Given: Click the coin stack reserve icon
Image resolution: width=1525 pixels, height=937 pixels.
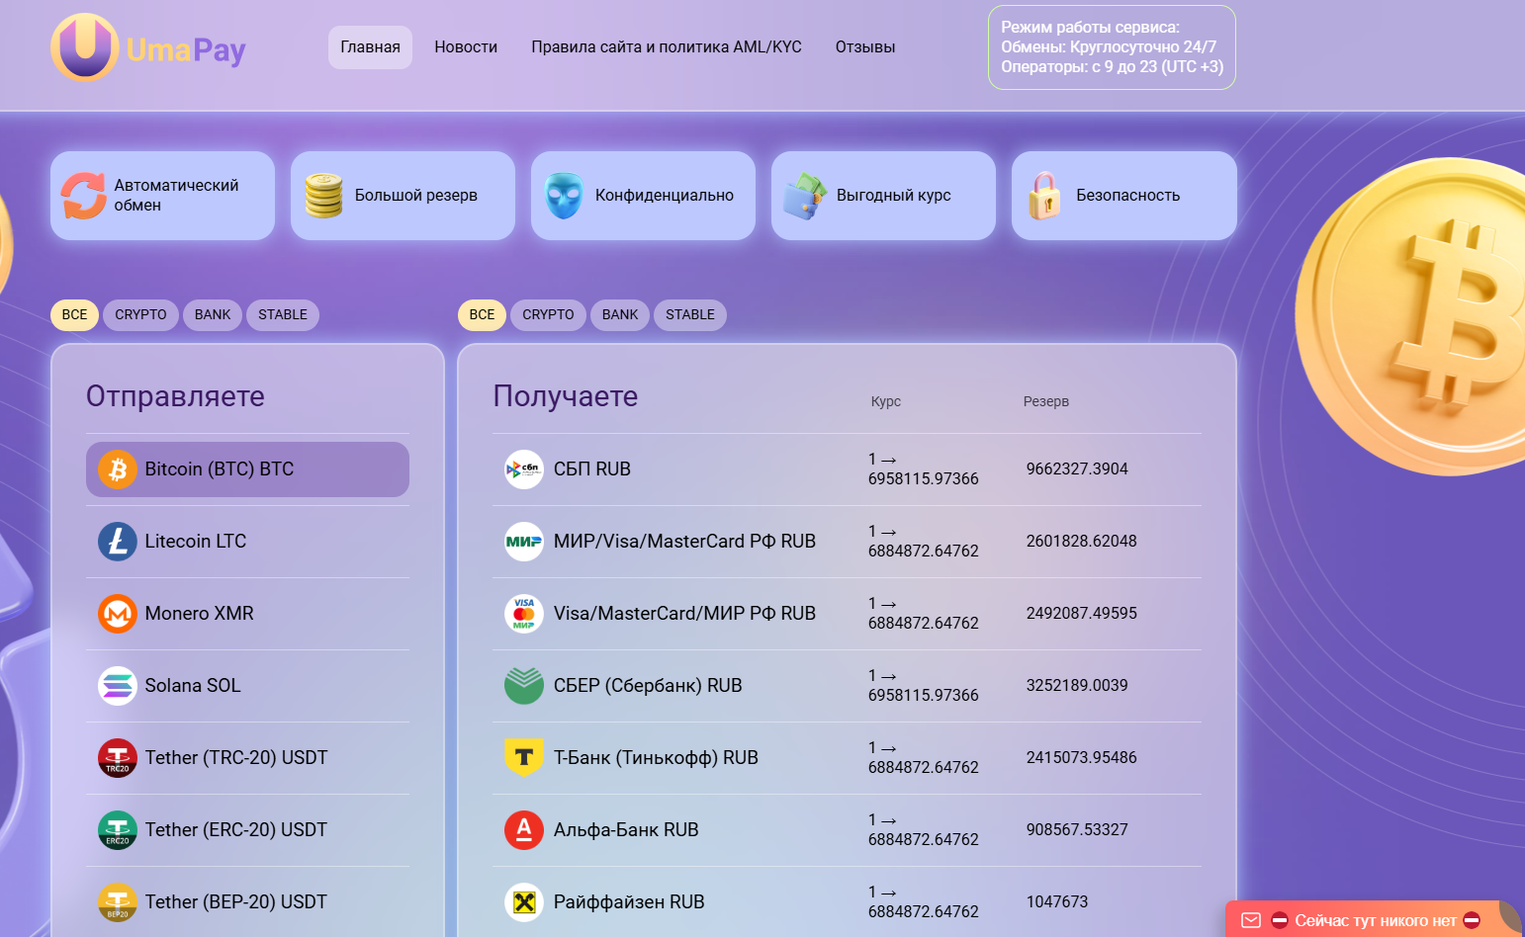Looking at the screenshot, I should (x=323, y=196).
